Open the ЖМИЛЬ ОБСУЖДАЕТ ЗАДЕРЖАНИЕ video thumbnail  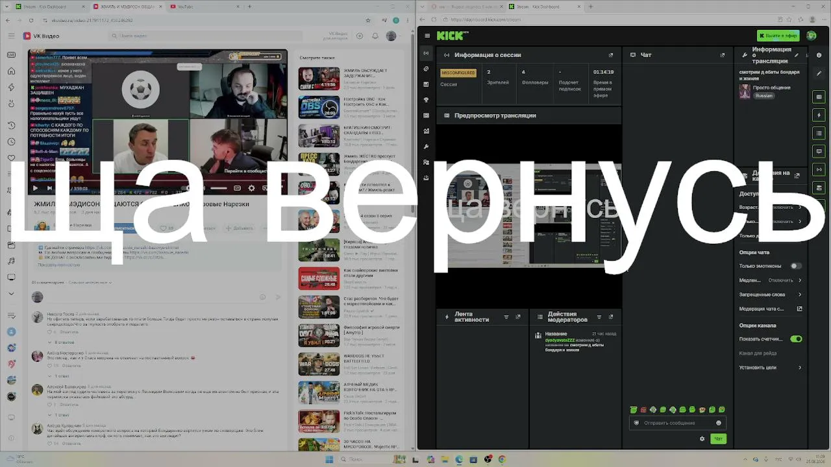tap(319, 79)
